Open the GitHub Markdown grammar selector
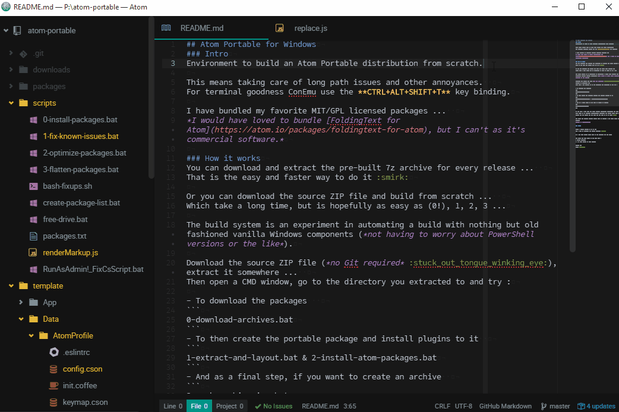Image resolution: width=619 pixels, height=412 pixels. tap(506, 406)
